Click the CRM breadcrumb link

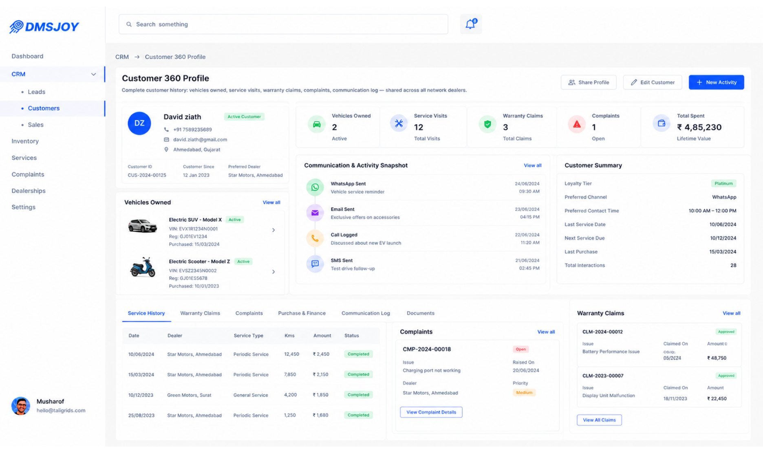122,57
